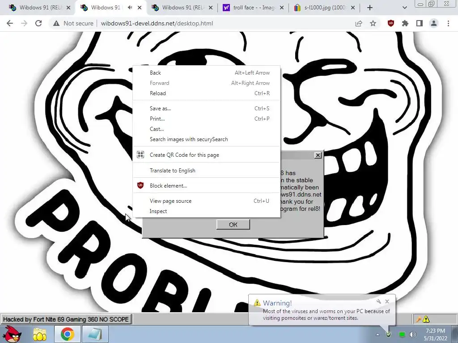Click the green monitor tray icon
Viewport: 458px width, 343px height.
(x=402, y=335)
